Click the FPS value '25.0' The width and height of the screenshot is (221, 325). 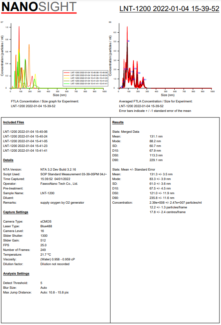point(43,245)
